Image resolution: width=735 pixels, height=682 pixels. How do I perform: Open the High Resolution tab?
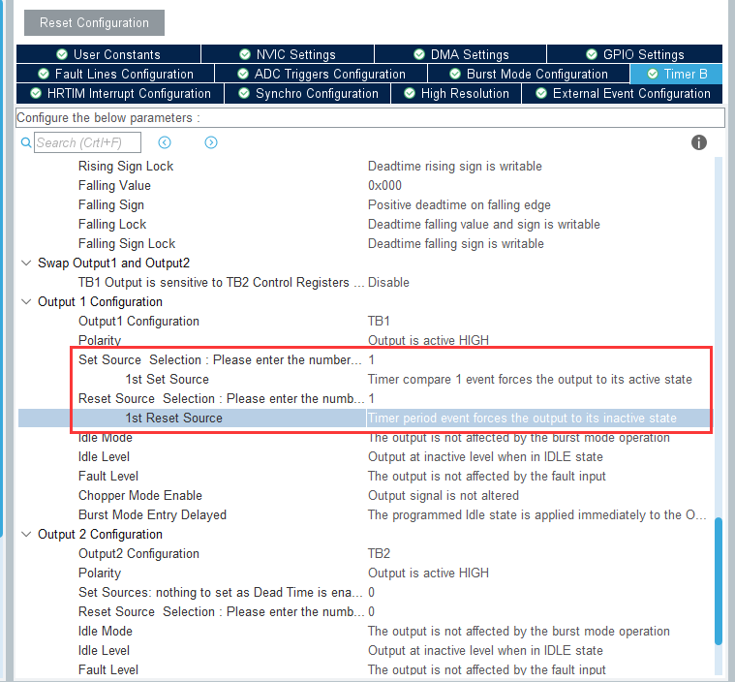point(456,93)
